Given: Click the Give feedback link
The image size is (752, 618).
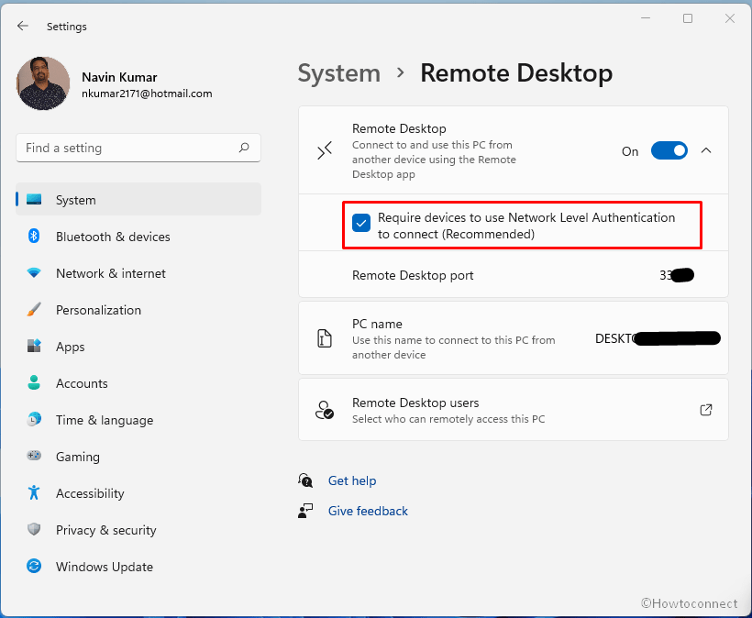Looking at the screenshot, I should pos(368,511).
